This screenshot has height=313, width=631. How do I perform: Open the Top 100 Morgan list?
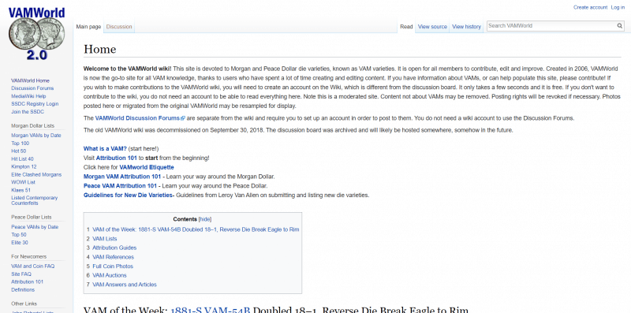click(x=21, y=143)
